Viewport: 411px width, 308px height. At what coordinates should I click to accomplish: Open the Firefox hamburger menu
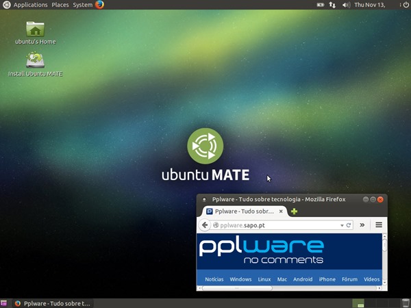(379, 225)
